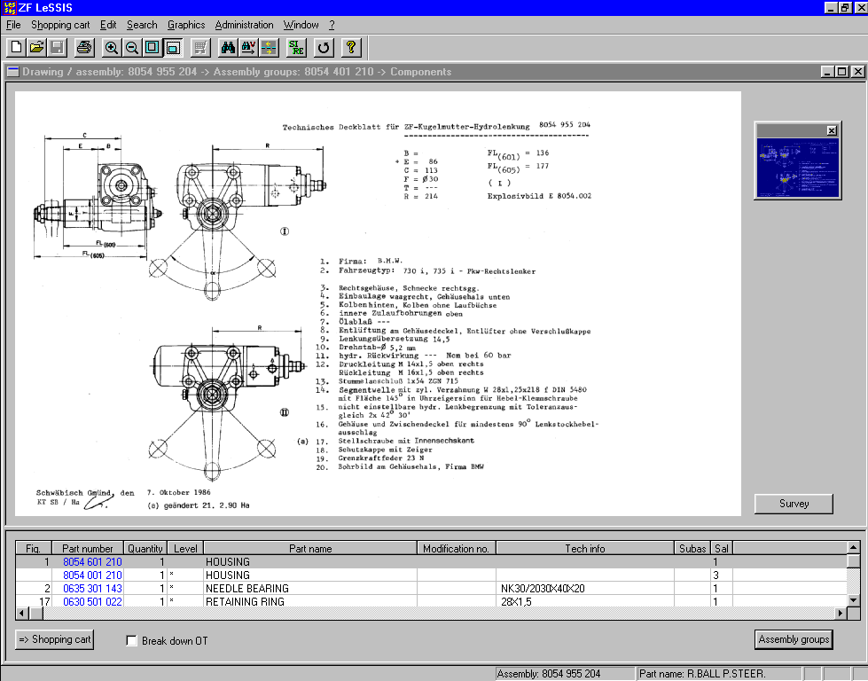Start a search with the binoculars icon
868x681 pixels.
pos(228,48)
